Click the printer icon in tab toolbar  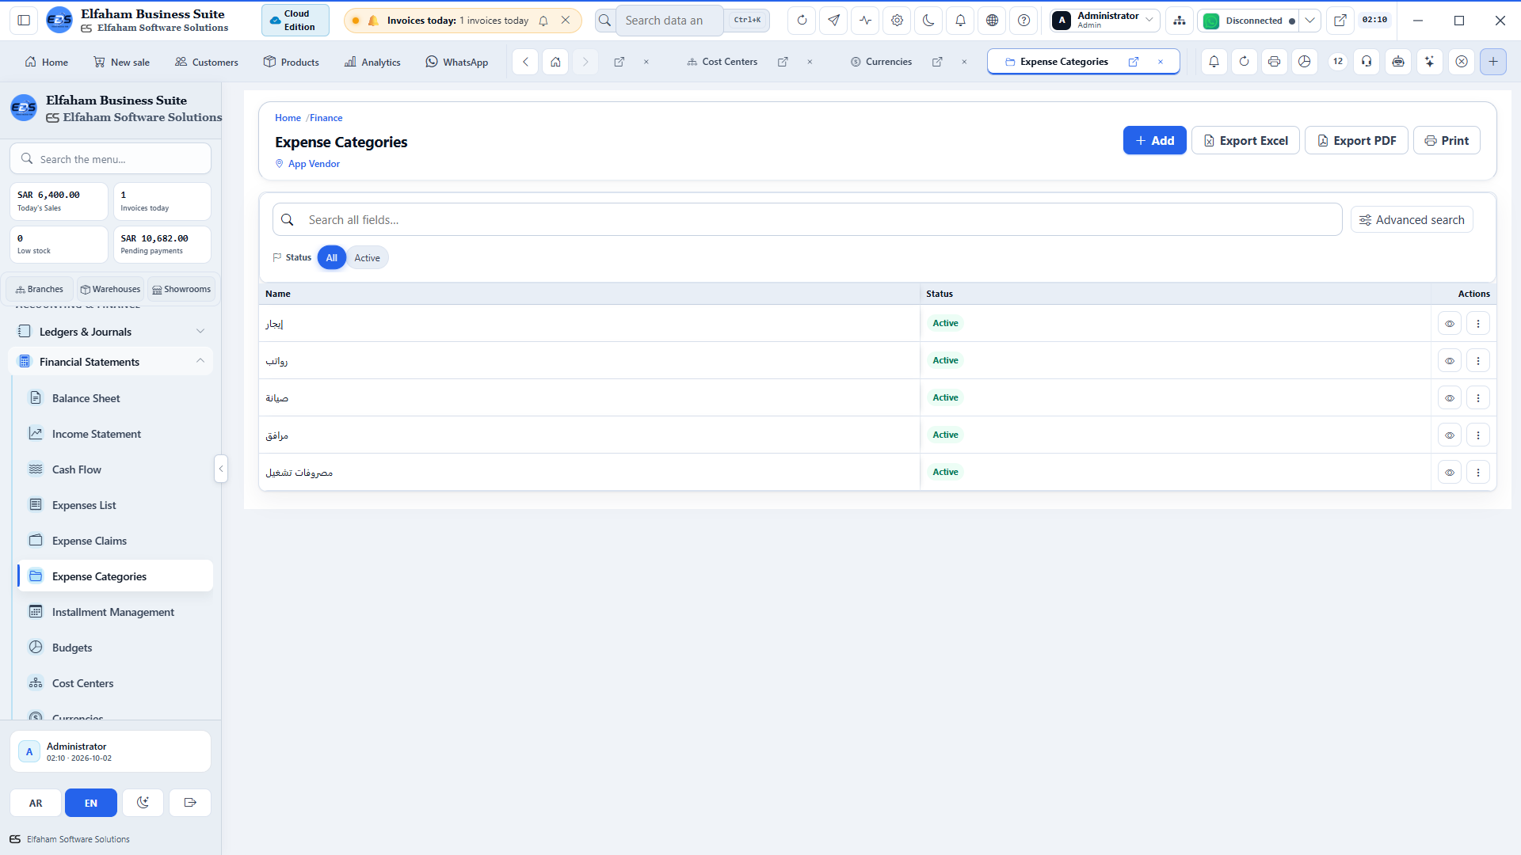(x=1274, y=62)
